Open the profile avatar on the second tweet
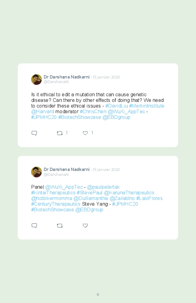The height and width of the screenshot is (303, 196). point(37,172)
